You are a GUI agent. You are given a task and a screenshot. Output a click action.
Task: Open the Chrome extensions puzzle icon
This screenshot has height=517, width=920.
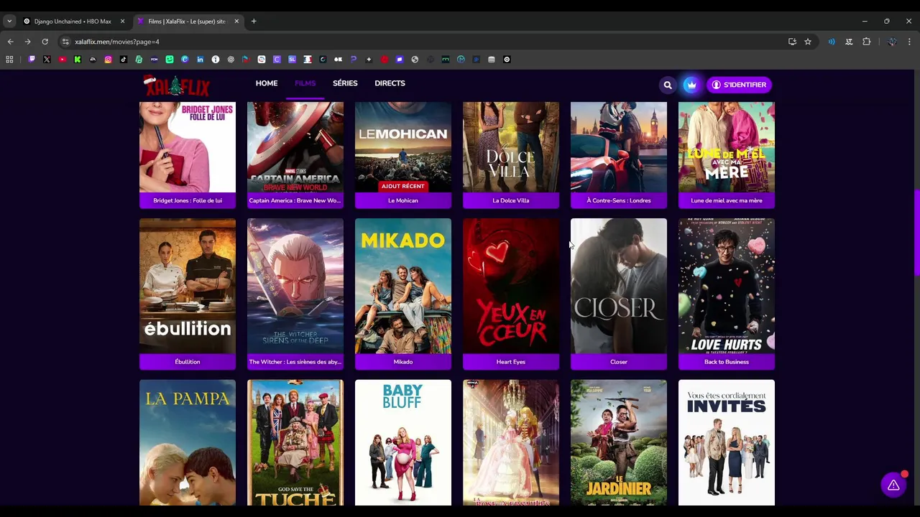coord(867,42)
